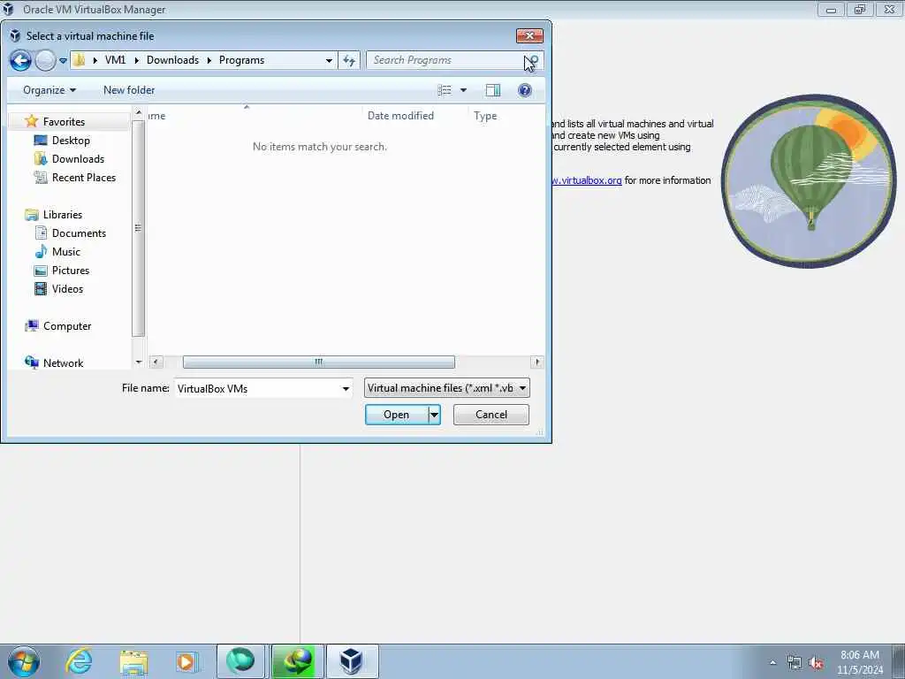Click the left arrow of horizontal scrollbar
Screen dimensions: 905x679
pos(156,362)
